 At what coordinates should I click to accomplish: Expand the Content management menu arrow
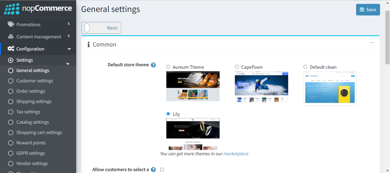coord(69,36)
